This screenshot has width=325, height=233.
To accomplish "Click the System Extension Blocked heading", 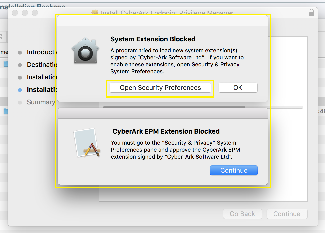I will click(x=153, y=39).
